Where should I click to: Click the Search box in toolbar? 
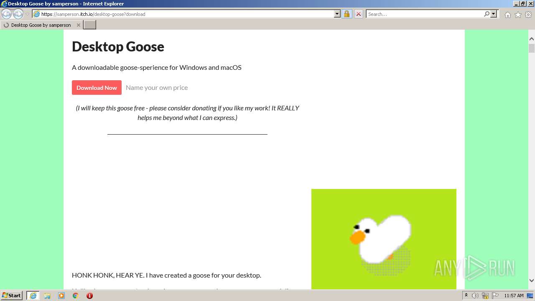425,14
